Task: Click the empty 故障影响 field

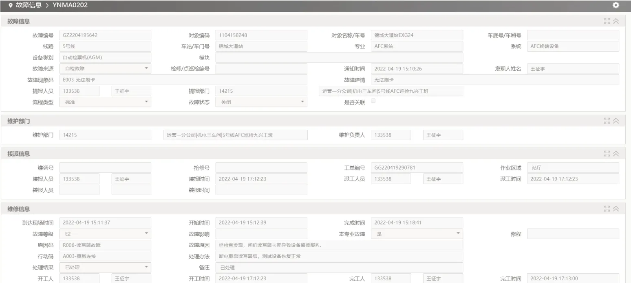Action: point(261,234)
